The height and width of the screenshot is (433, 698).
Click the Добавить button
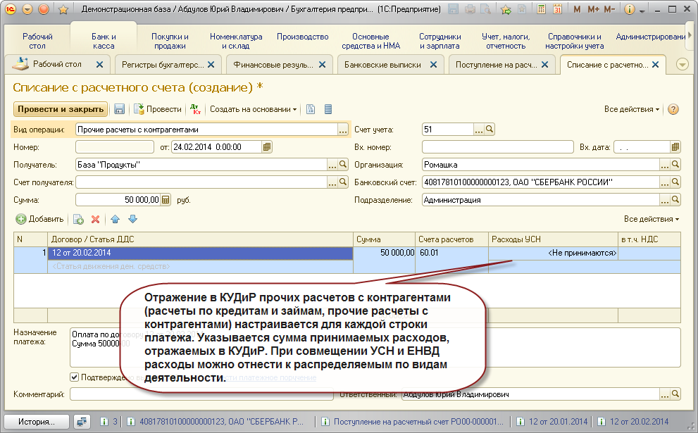[x=40, y=219]
